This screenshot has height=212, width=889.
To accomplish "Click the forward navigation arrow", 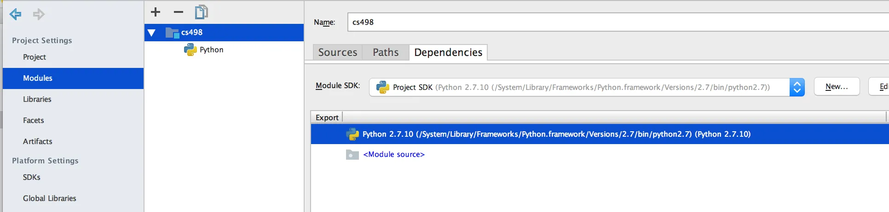I will point(39,14).
